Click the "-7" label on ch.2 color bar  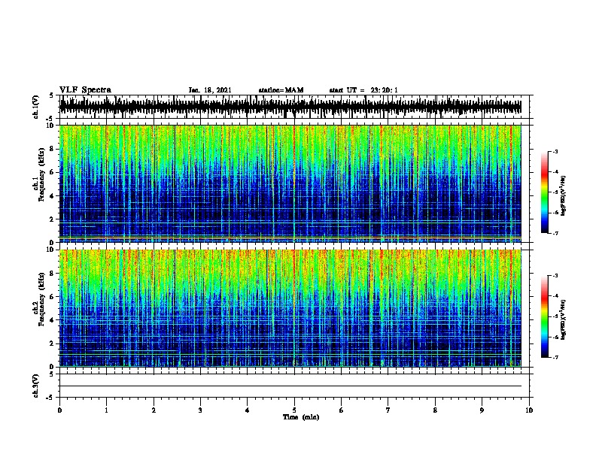click(555, 358)
